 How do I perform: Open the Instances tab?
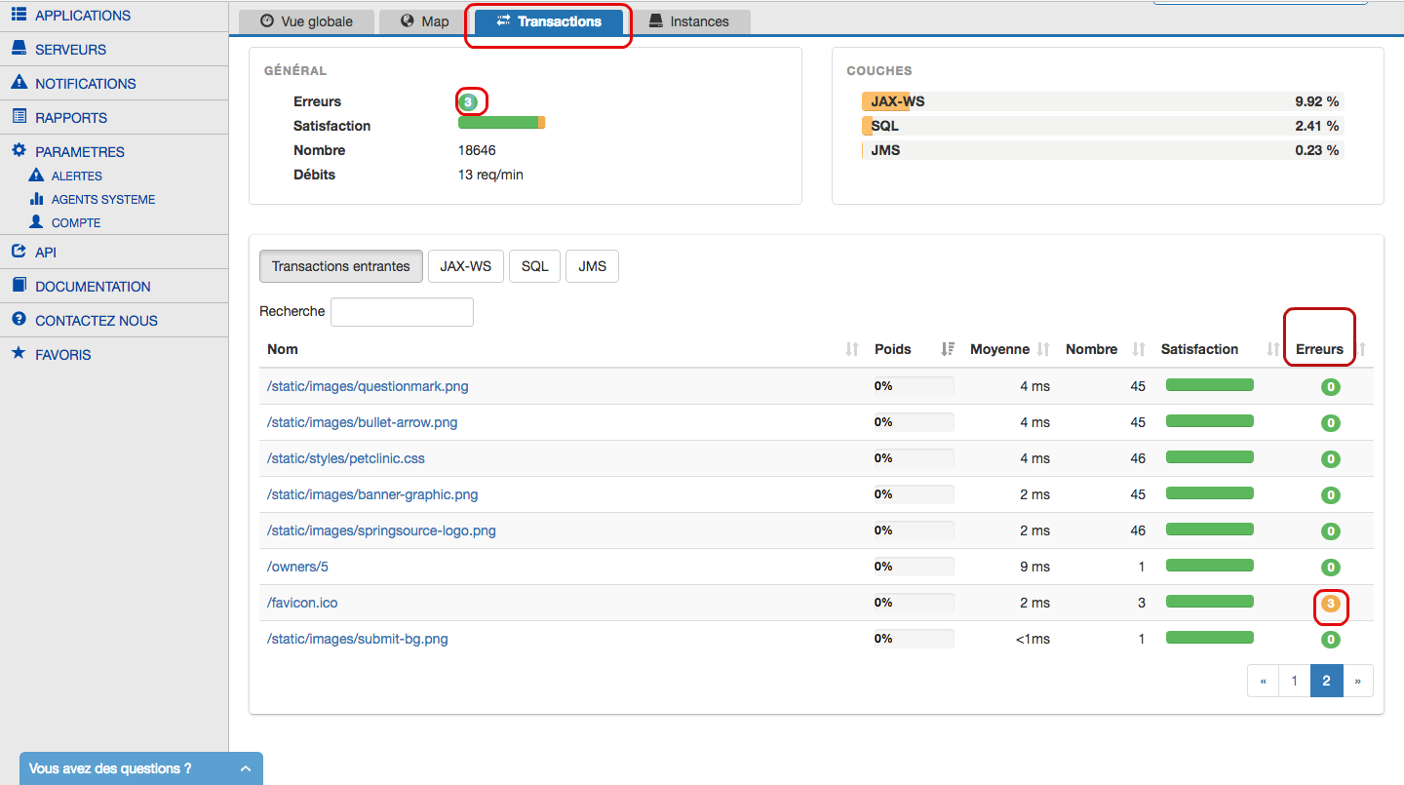pyautogui.click(x=688, y=21)
